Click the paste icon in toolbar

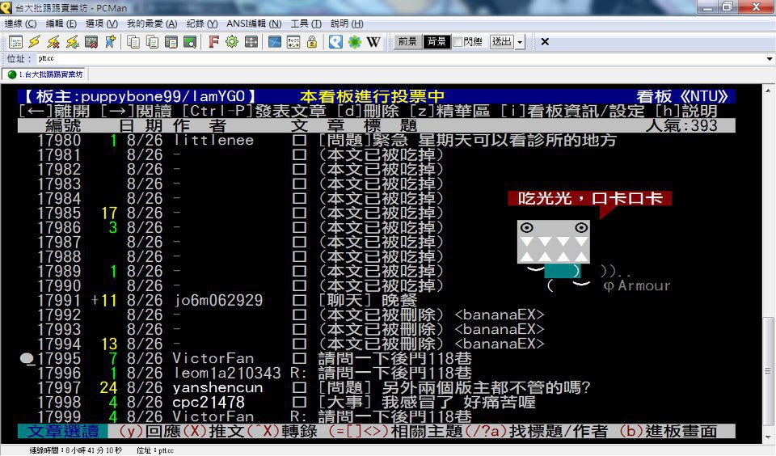click(171, 42)
